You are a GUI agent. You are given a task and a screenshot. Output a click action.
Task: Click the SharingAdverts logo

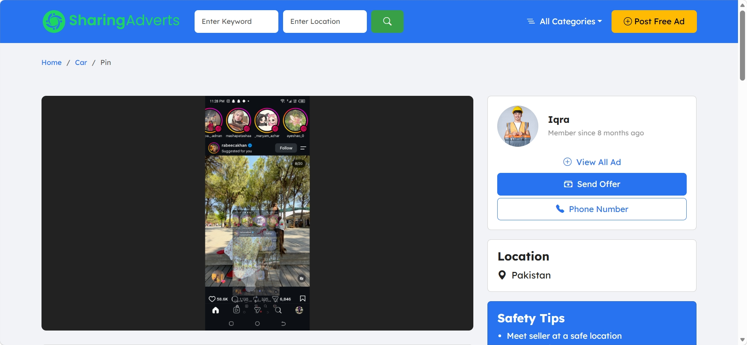click(111, 21)
